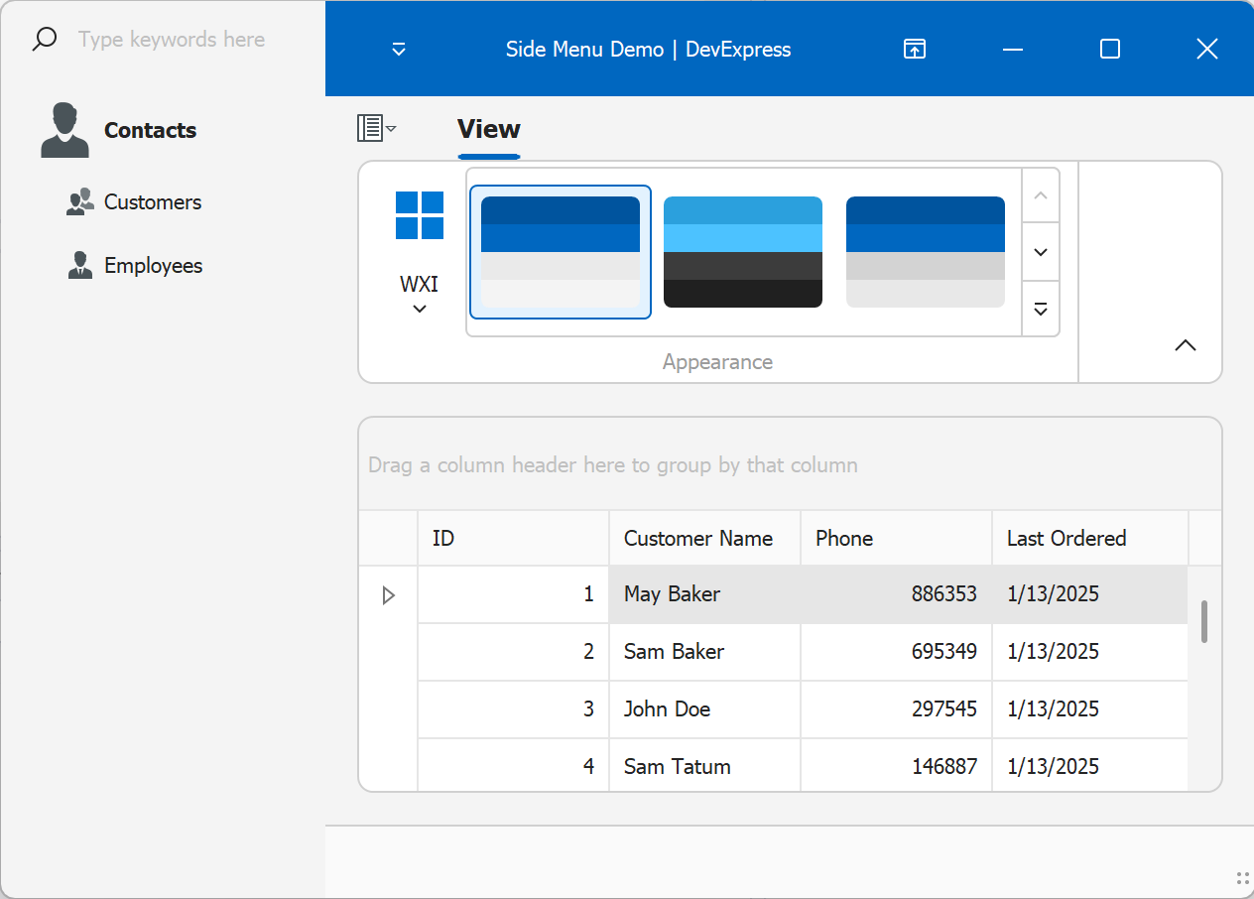Click the date cell in Sam Baker's row
The width and height of the screenshot is (1254, 899).
(x=1090, y=652)
